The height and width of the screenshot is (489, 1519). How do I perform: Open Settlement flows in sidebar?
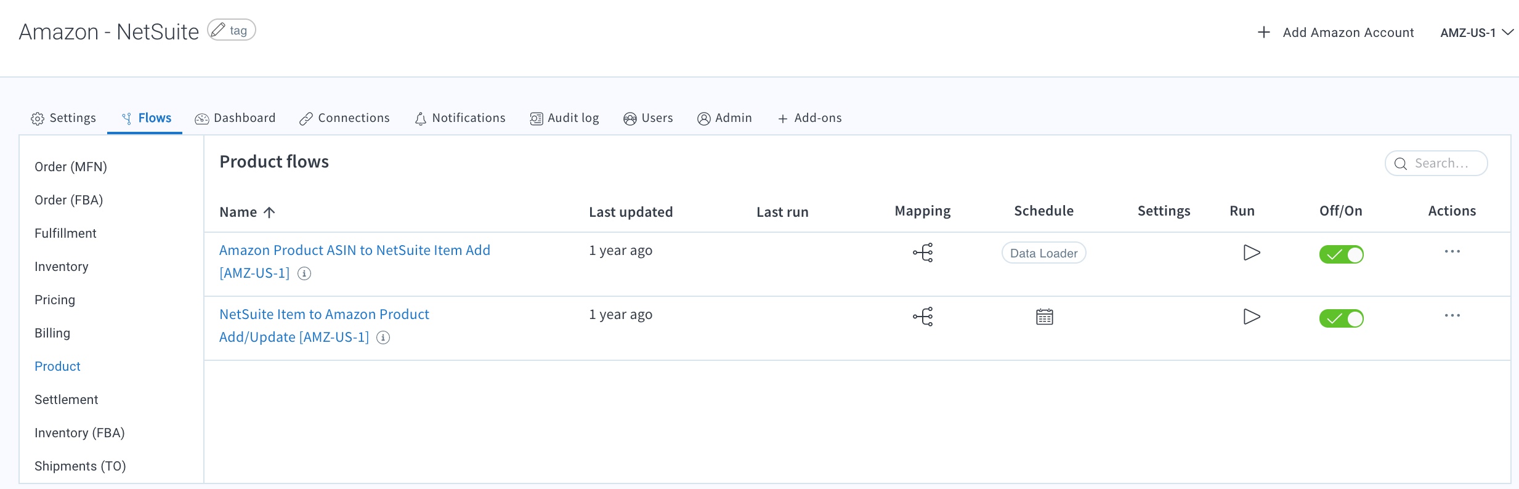67,400
